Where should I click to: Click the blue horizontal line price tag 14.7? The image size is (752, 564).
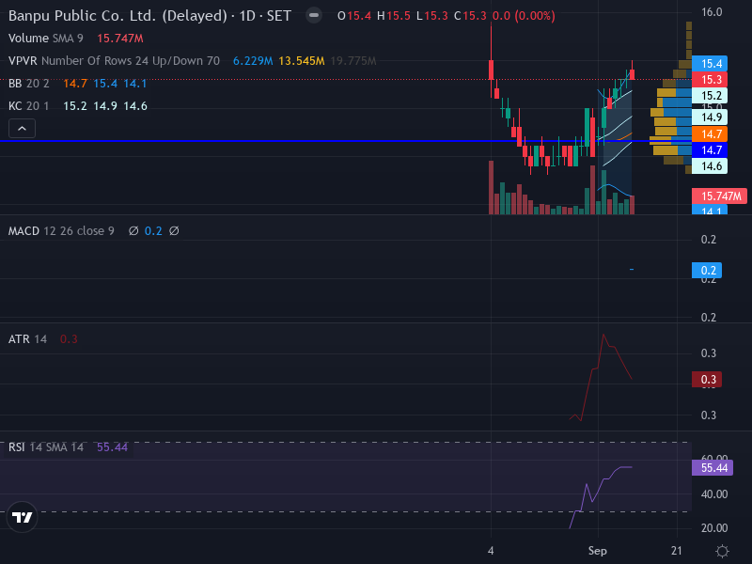(x=710, y=150)
